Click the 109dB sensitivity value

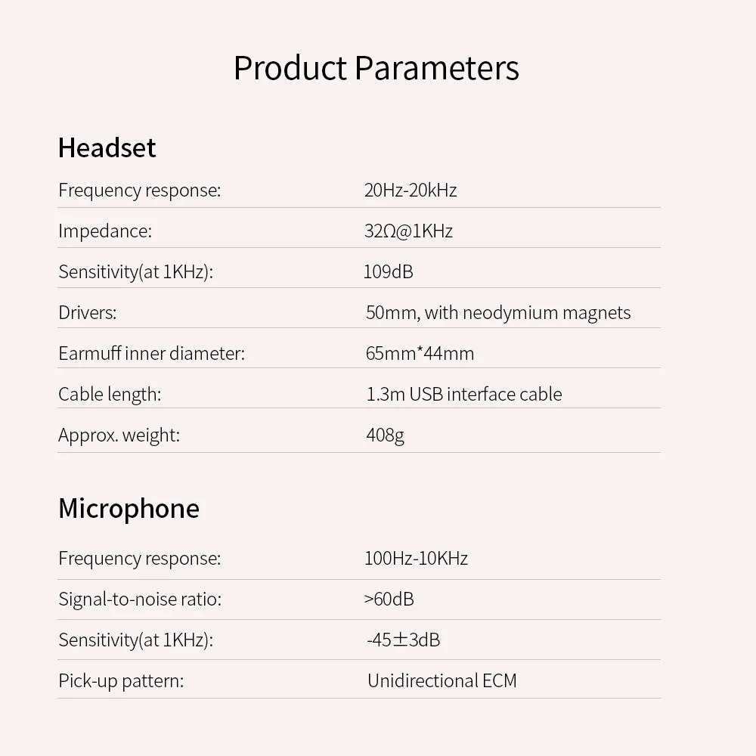tap(388, 271)
